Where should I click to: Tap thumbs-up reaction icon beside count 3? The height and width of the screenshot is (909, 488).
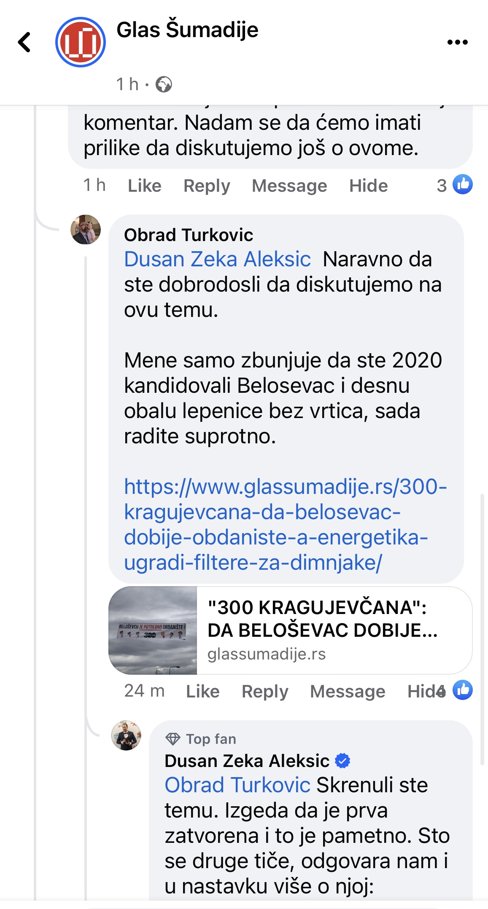[463, 185]
